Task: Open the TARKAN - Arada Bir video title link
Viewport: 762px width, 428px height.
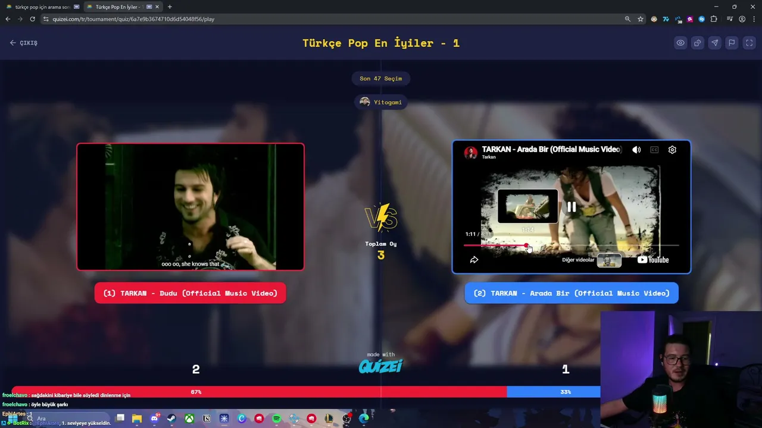Action: [x=551, y=149]
